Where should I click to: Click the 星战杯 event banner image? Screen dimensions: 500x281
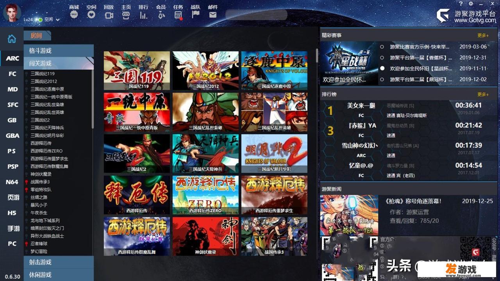[349, 63]
